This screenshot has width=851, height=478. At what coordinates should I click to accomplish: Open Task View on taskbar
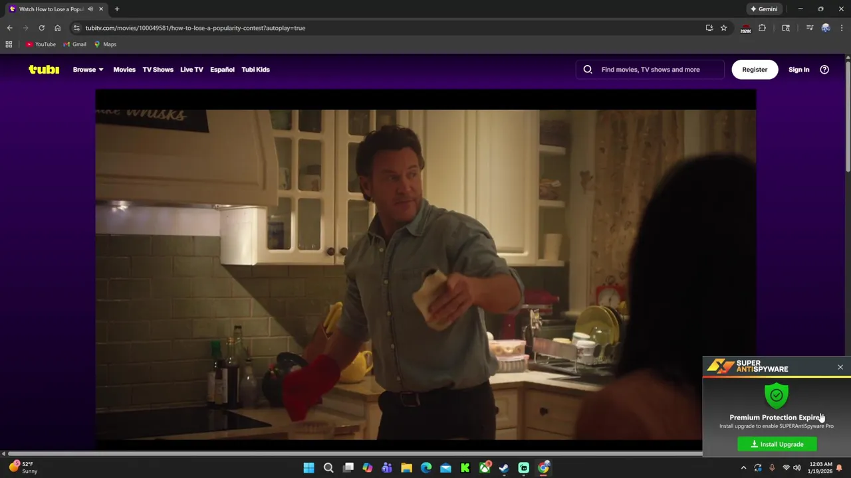tap(348, 468)
